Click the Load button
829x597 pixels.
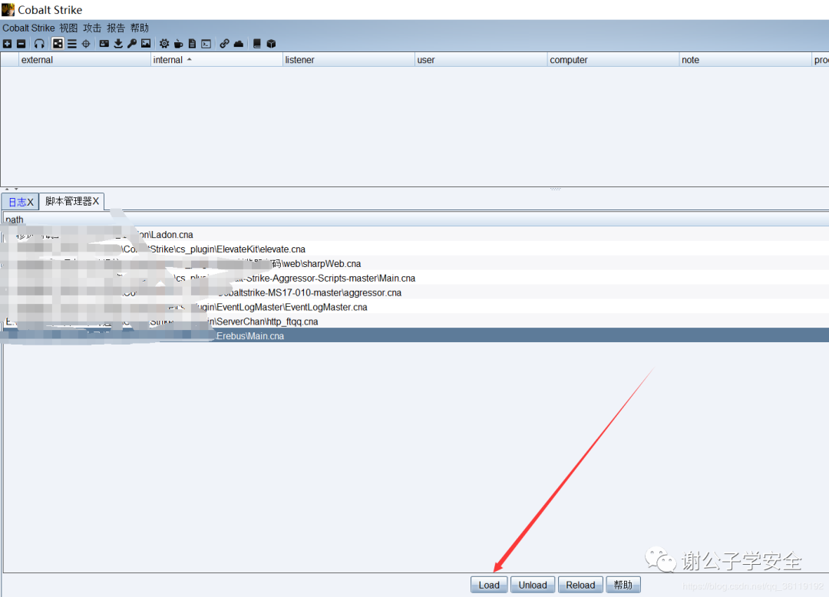click(x=489, y=585)
